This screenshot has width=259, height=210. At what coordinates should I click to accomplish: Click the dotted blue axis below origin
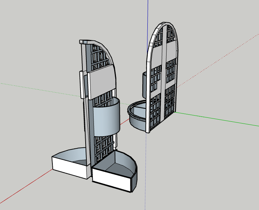tap(146, 173)
